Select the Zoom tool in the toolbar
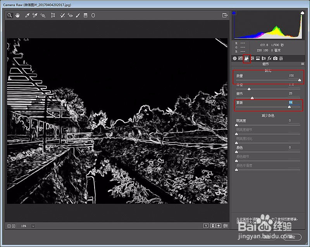The image size is (310, 247). pos(9,15)
